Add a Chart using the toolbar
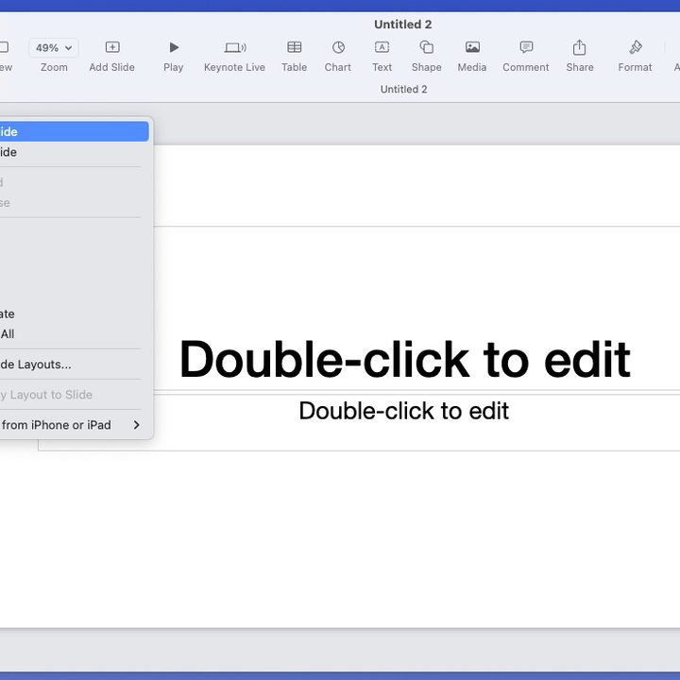Image resolution: width=680 pixels, height=680 pixels. (x=338, y=47)
